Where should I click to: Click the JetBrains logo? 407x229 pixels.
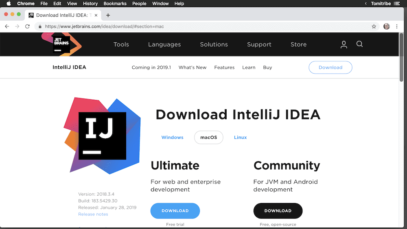pos(62,44)
